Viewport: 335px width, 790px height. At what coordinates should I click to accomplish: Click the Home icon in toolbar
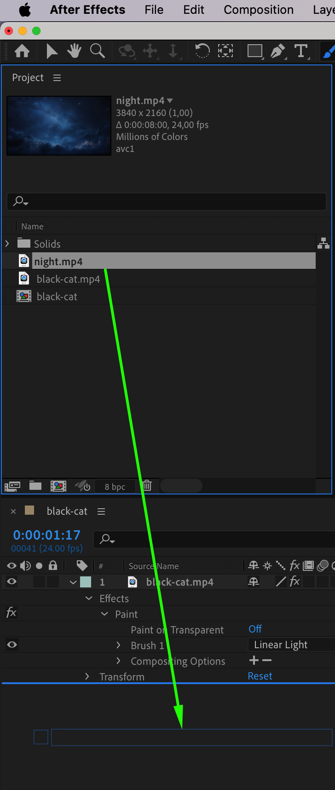(22, 51)
